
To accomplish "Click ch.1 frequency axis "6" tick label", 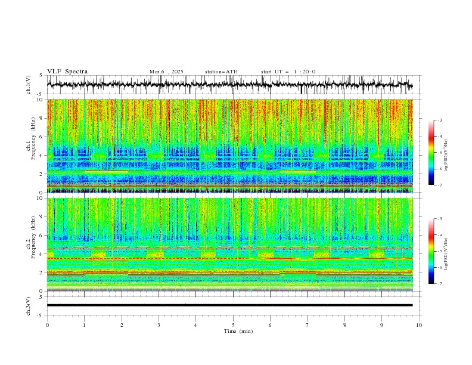I will pos(41,137).
